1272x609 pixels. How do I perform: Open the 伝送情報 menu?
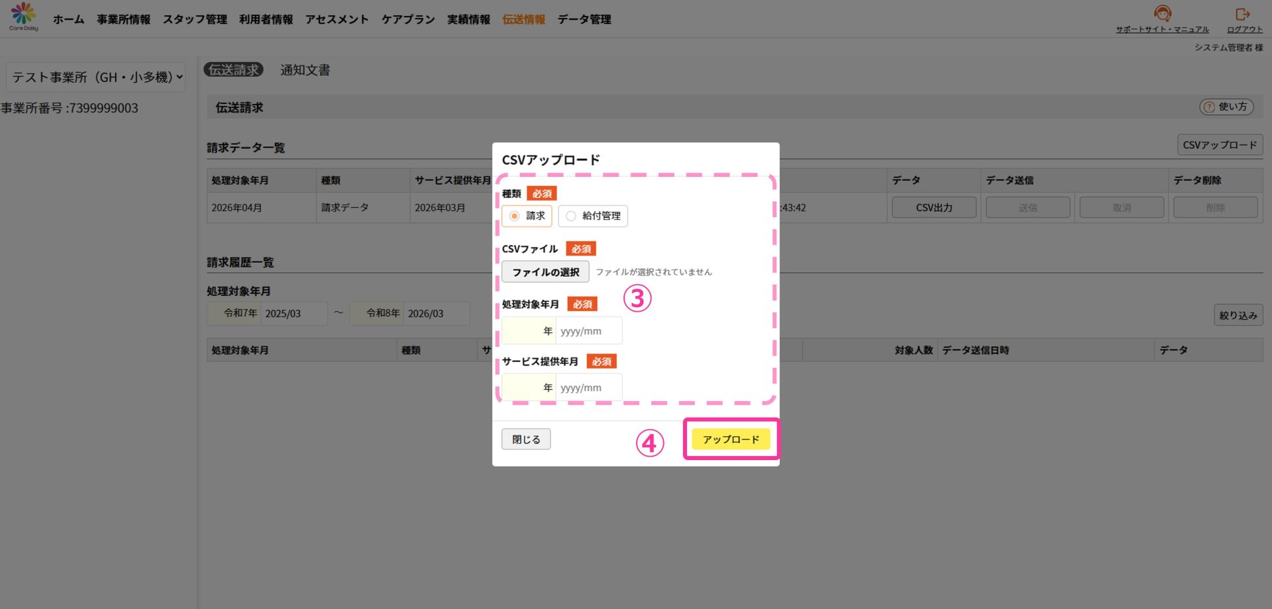pos(523,20)
